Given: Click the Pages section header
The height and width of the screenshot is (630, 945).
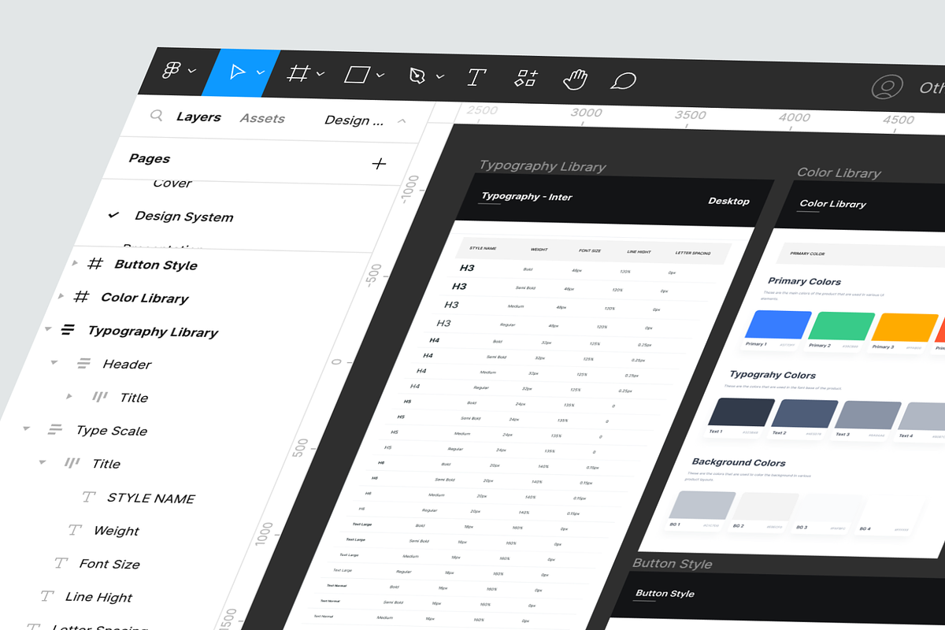Looking at the screenshot, I should point(150,158).
